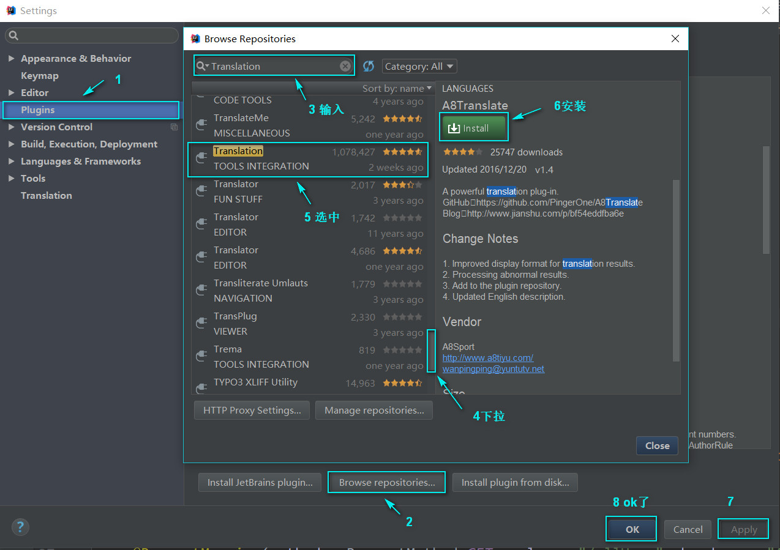Image resolution: width=780 pixels, height=550 pixels.
Task: Install the A8Translate plugin
Action: tap(474, 128)
